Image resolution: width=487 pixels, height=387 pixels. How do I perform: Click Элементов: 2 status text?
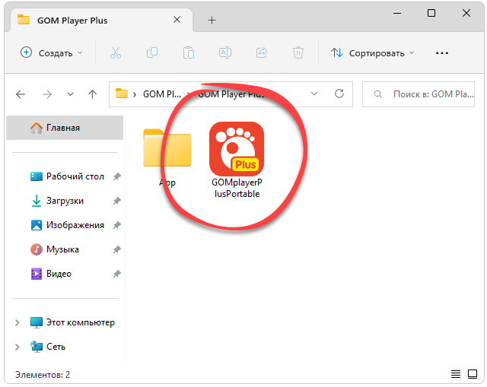43,375
